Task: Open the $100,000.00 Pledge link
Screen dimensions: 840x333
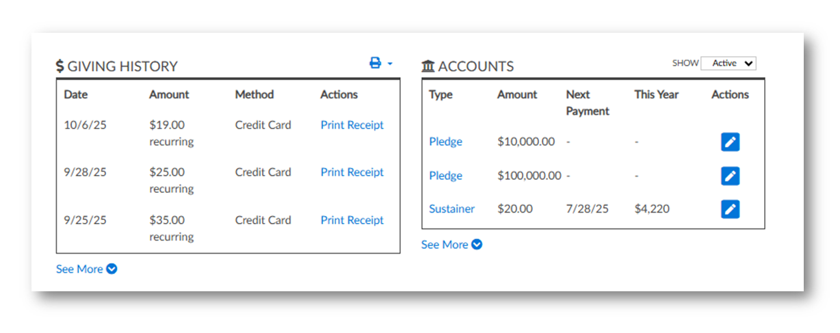Action: point(445,176)
